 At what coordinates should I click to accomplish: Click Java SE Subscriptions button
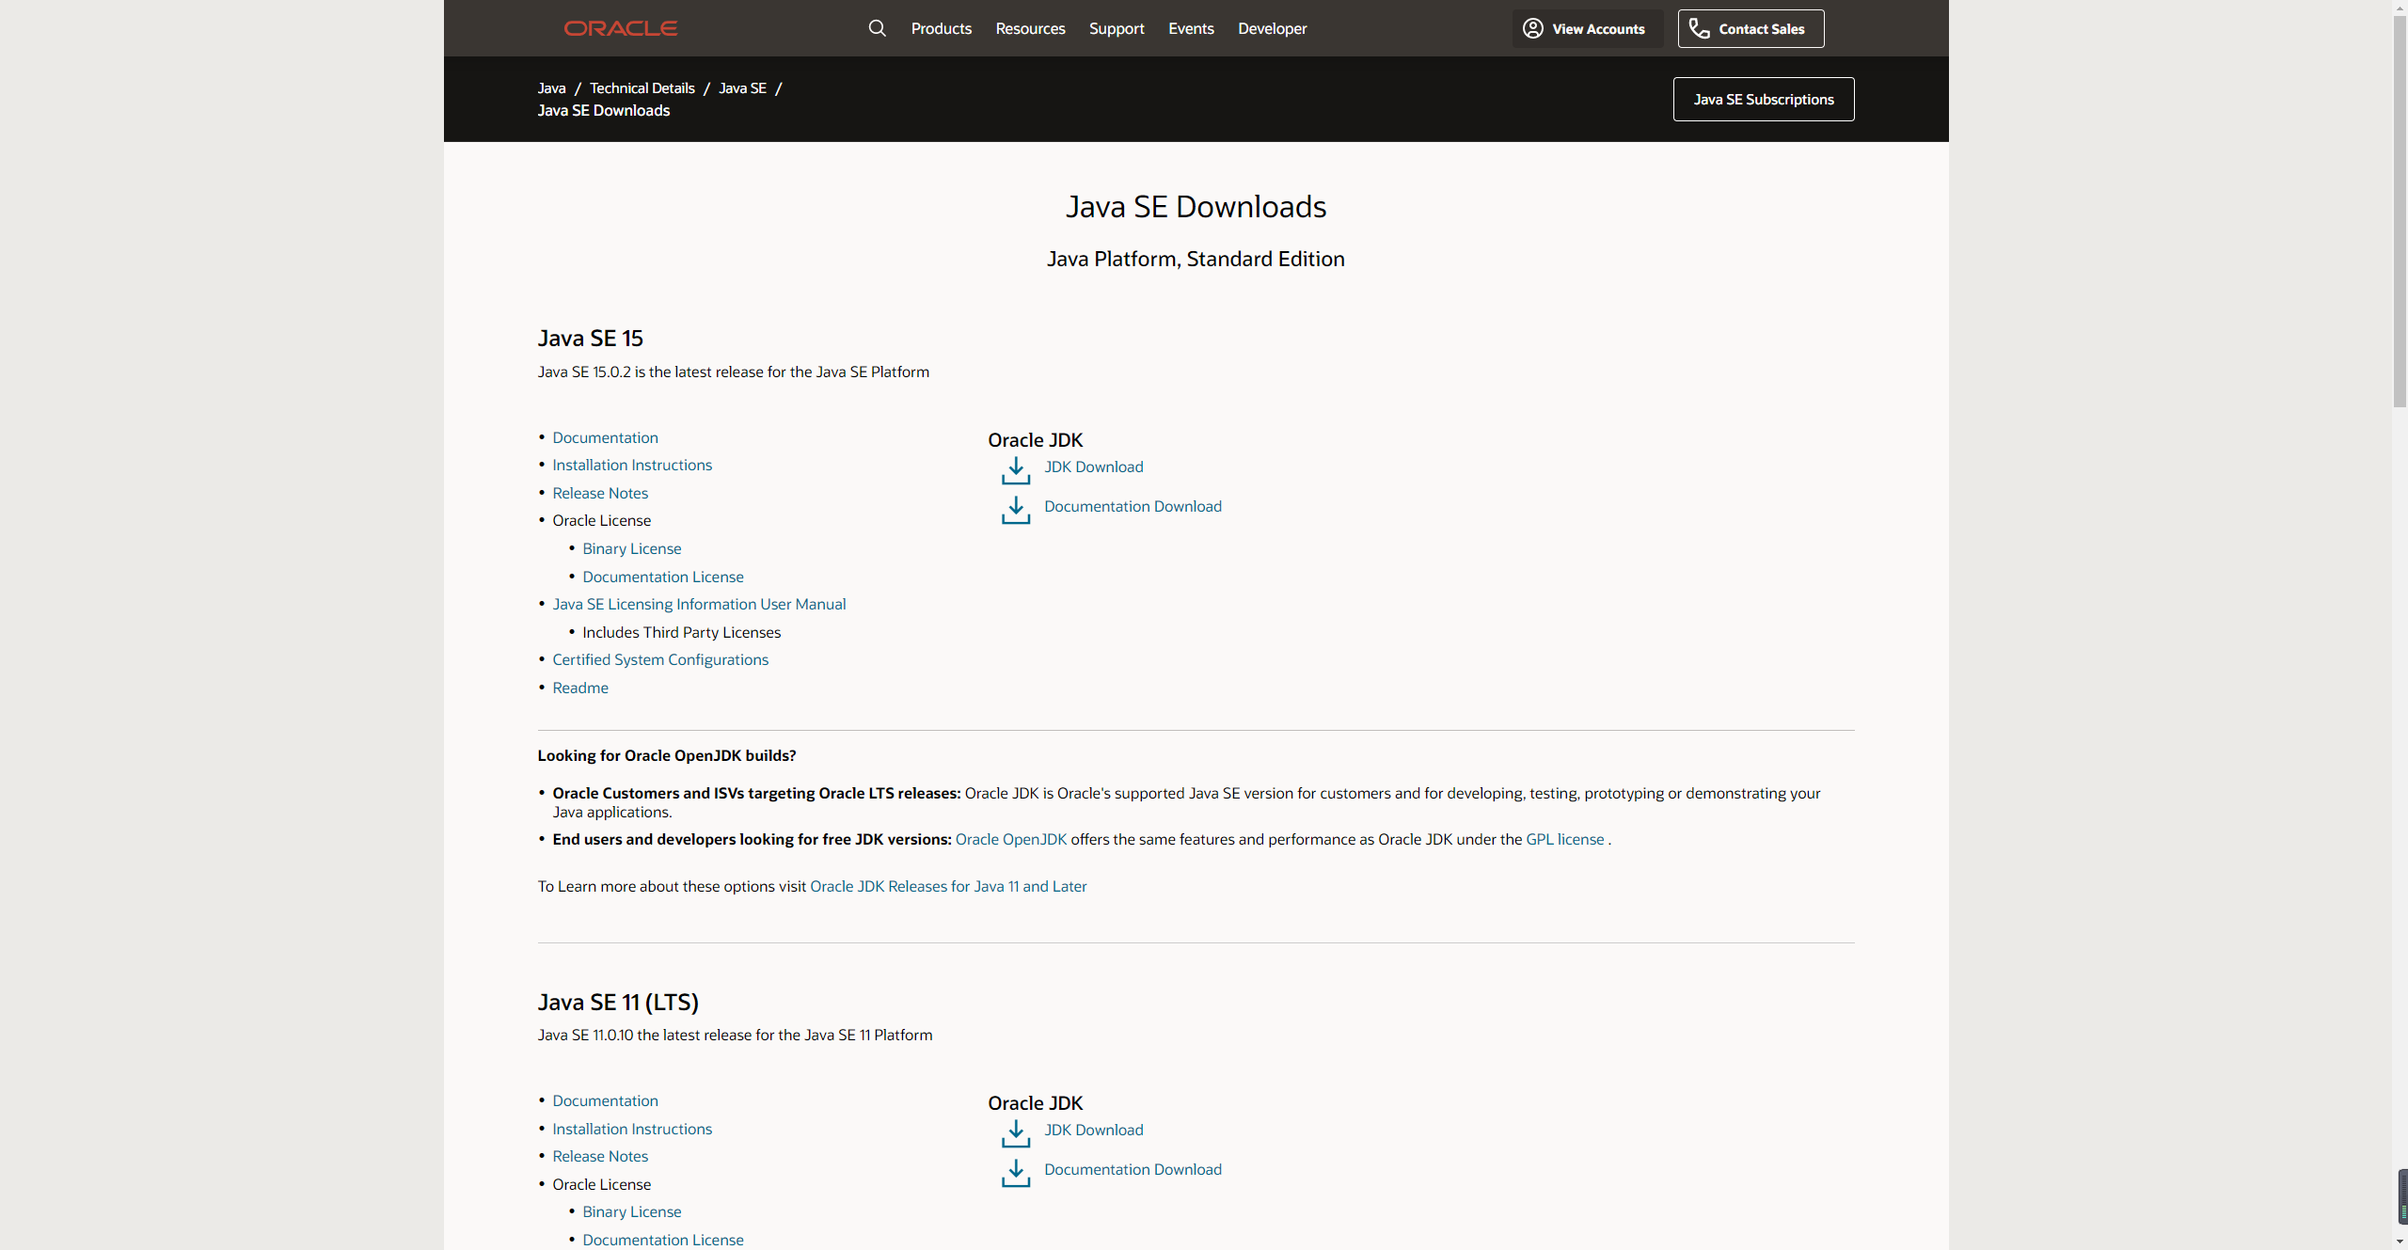[1764, 99]
